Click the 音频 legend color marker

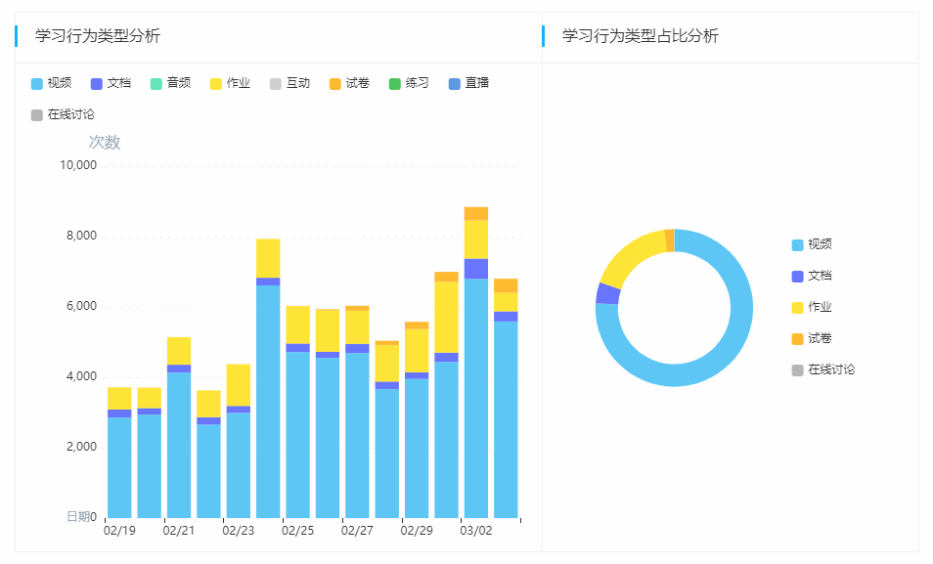[155, 83]
